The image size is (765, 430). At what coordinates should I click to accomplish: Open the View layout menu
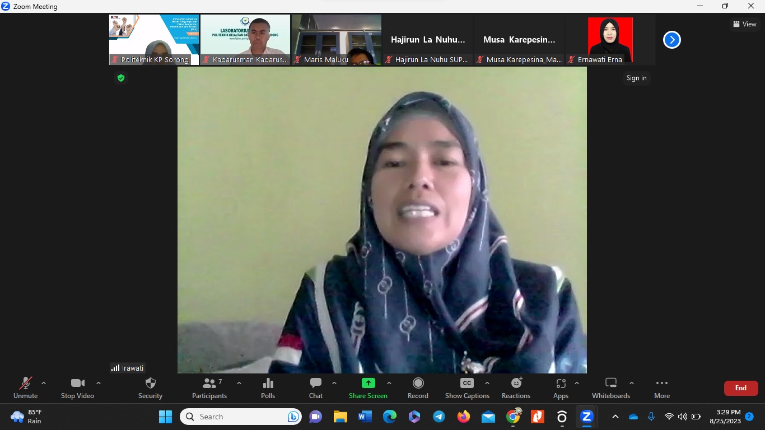click(744, 24)
